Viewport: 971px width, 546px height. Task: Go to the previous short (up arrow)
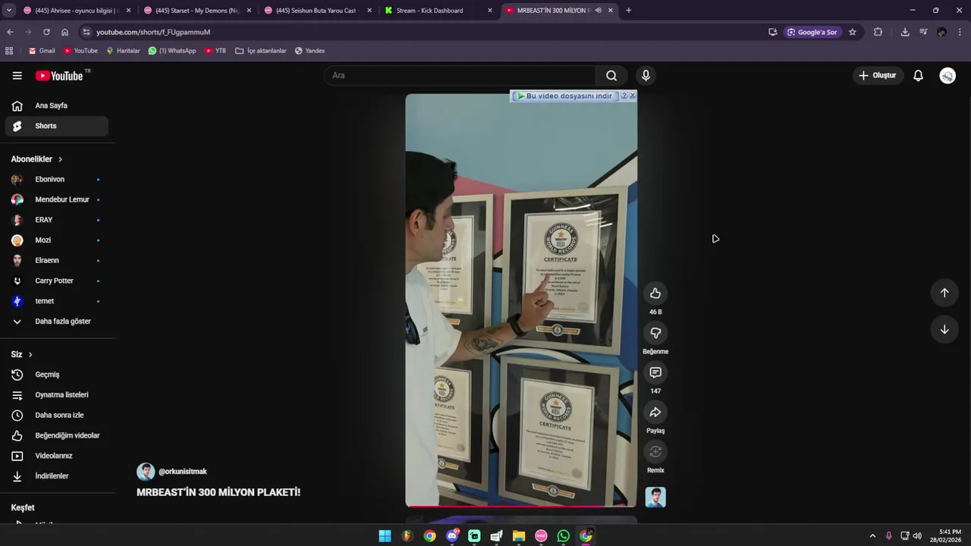coord(944,293)
